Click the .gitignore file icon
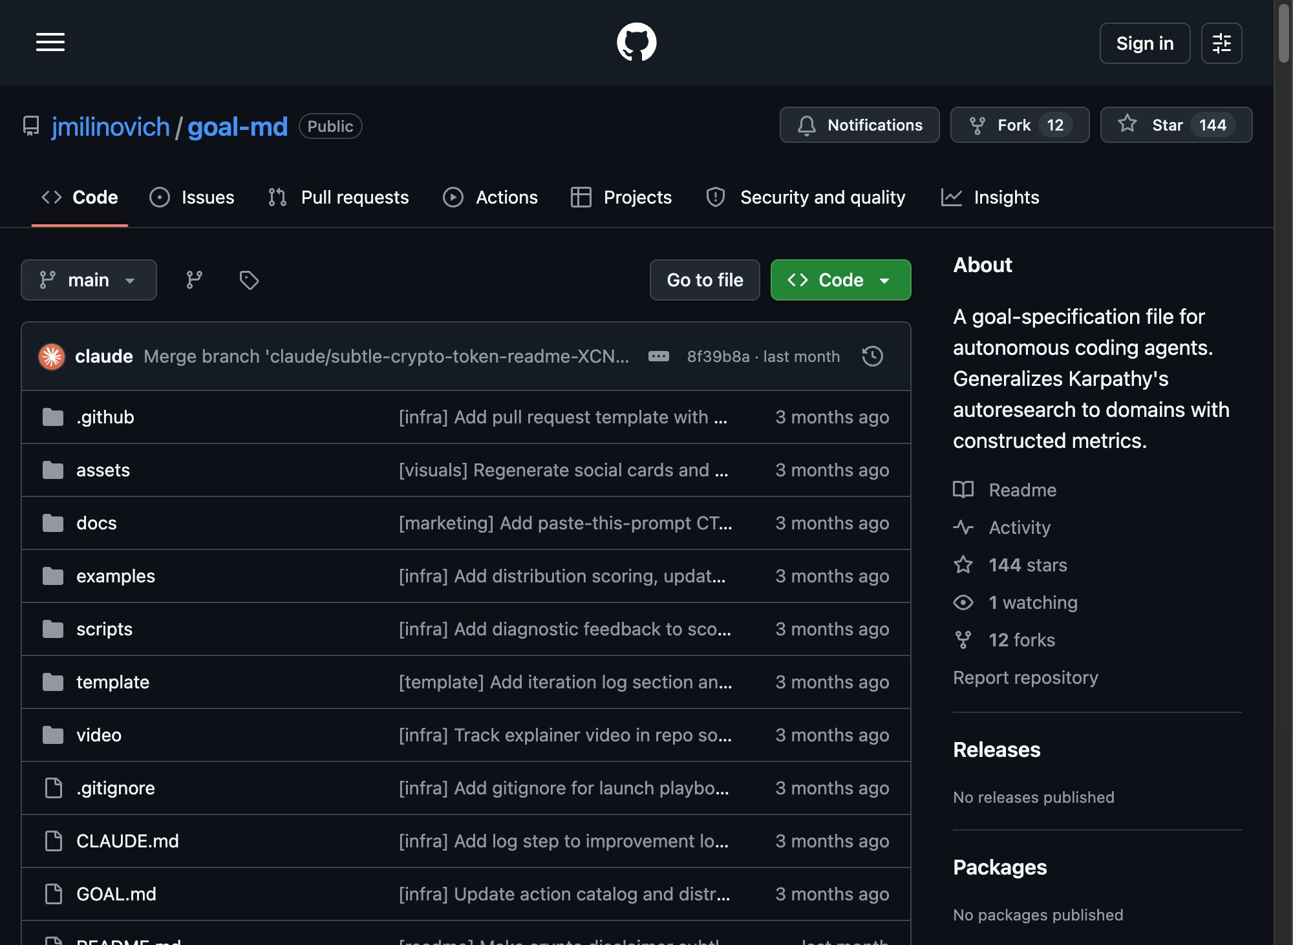The image size is (1293, 945). click(x=54, y=788)
